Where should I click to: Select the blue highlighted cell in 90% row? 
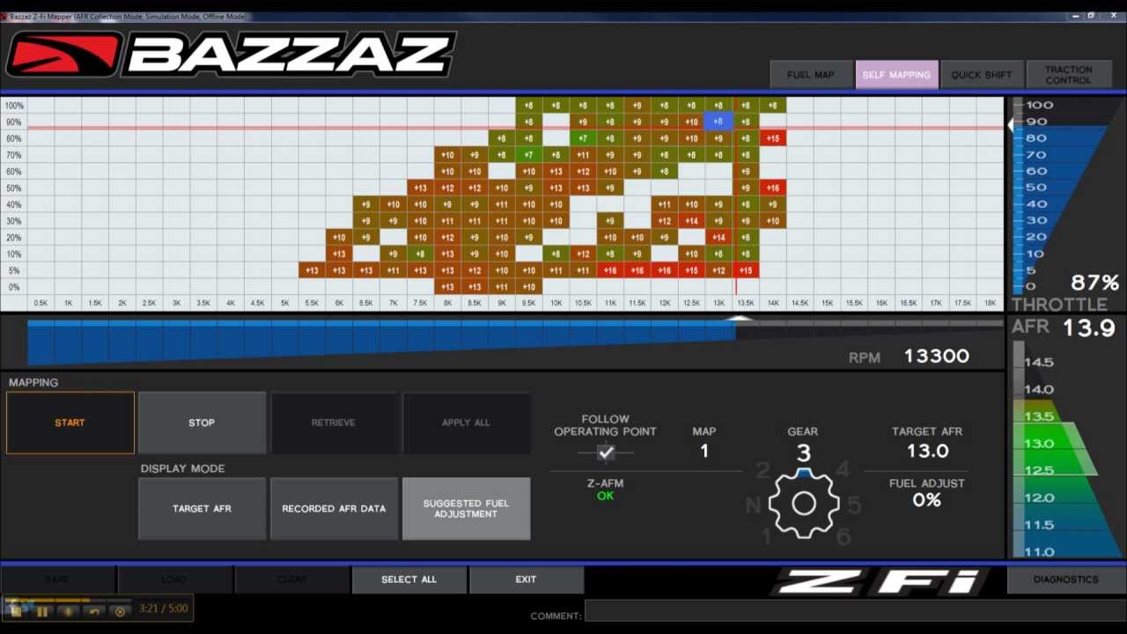point(718,122)
